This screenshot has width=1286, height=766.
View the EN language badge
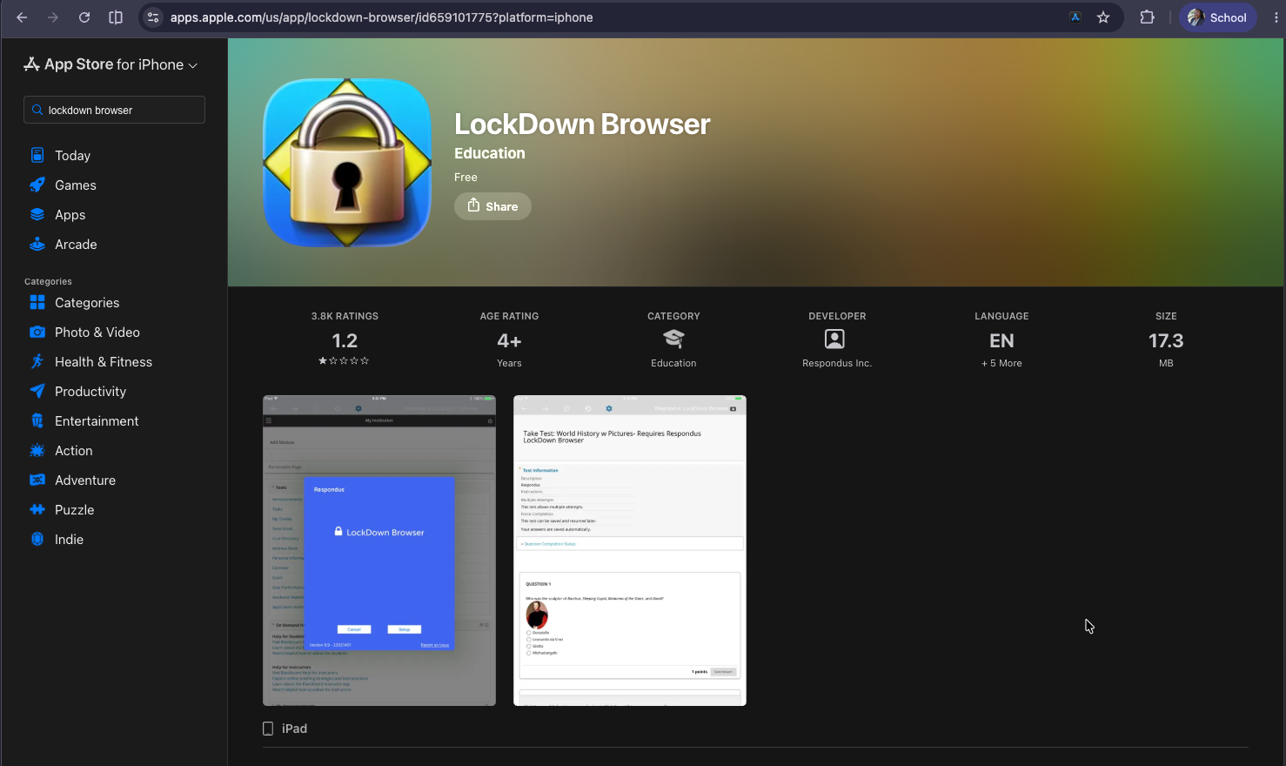coord(1001,339)
